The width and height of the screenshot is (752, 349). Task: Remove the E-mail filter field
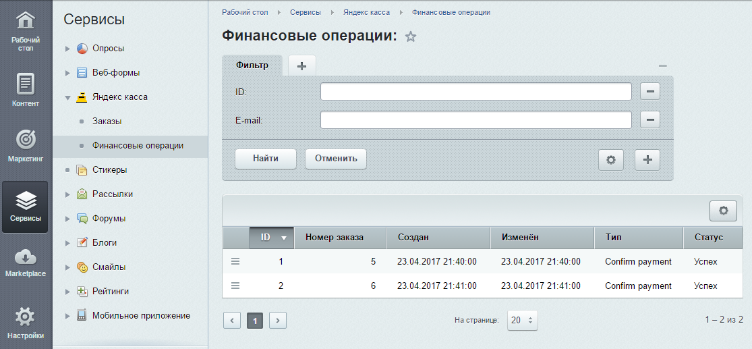point(649,119)
